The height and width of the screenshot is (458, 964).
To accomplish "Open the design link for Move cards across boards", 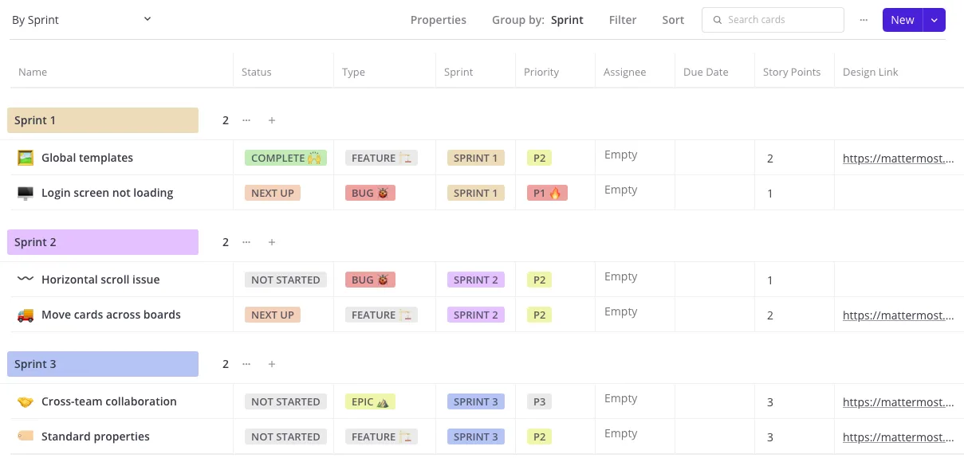I will [x=898, y=315].
